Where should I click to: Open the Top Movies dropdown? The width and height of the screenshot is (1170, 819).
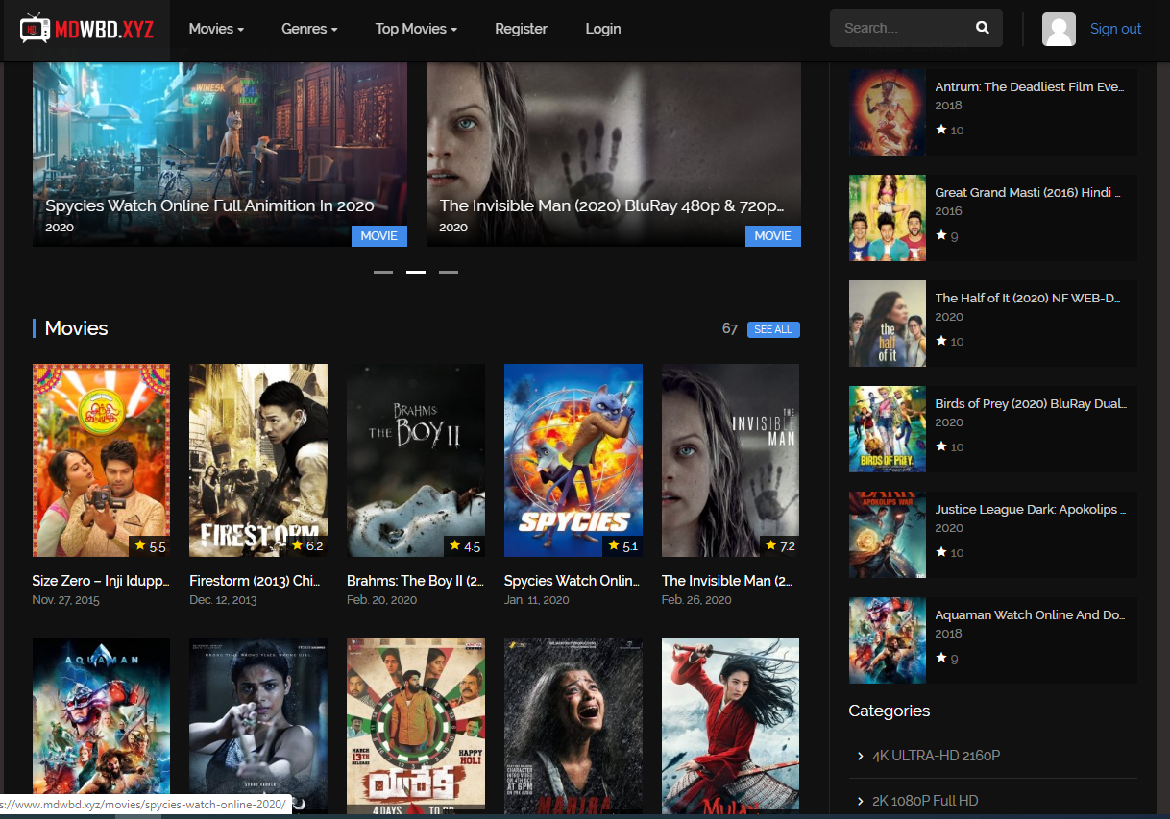tap(416, 29)
